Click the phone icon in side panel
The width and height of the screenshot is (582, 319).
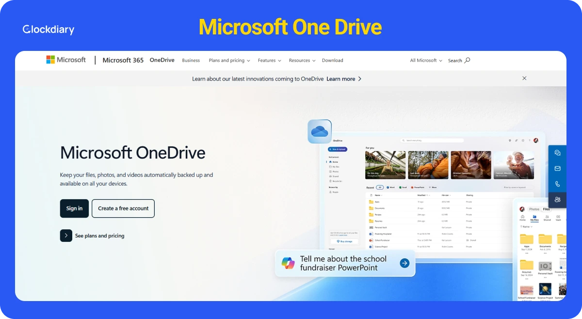click(x=558, y=184)
